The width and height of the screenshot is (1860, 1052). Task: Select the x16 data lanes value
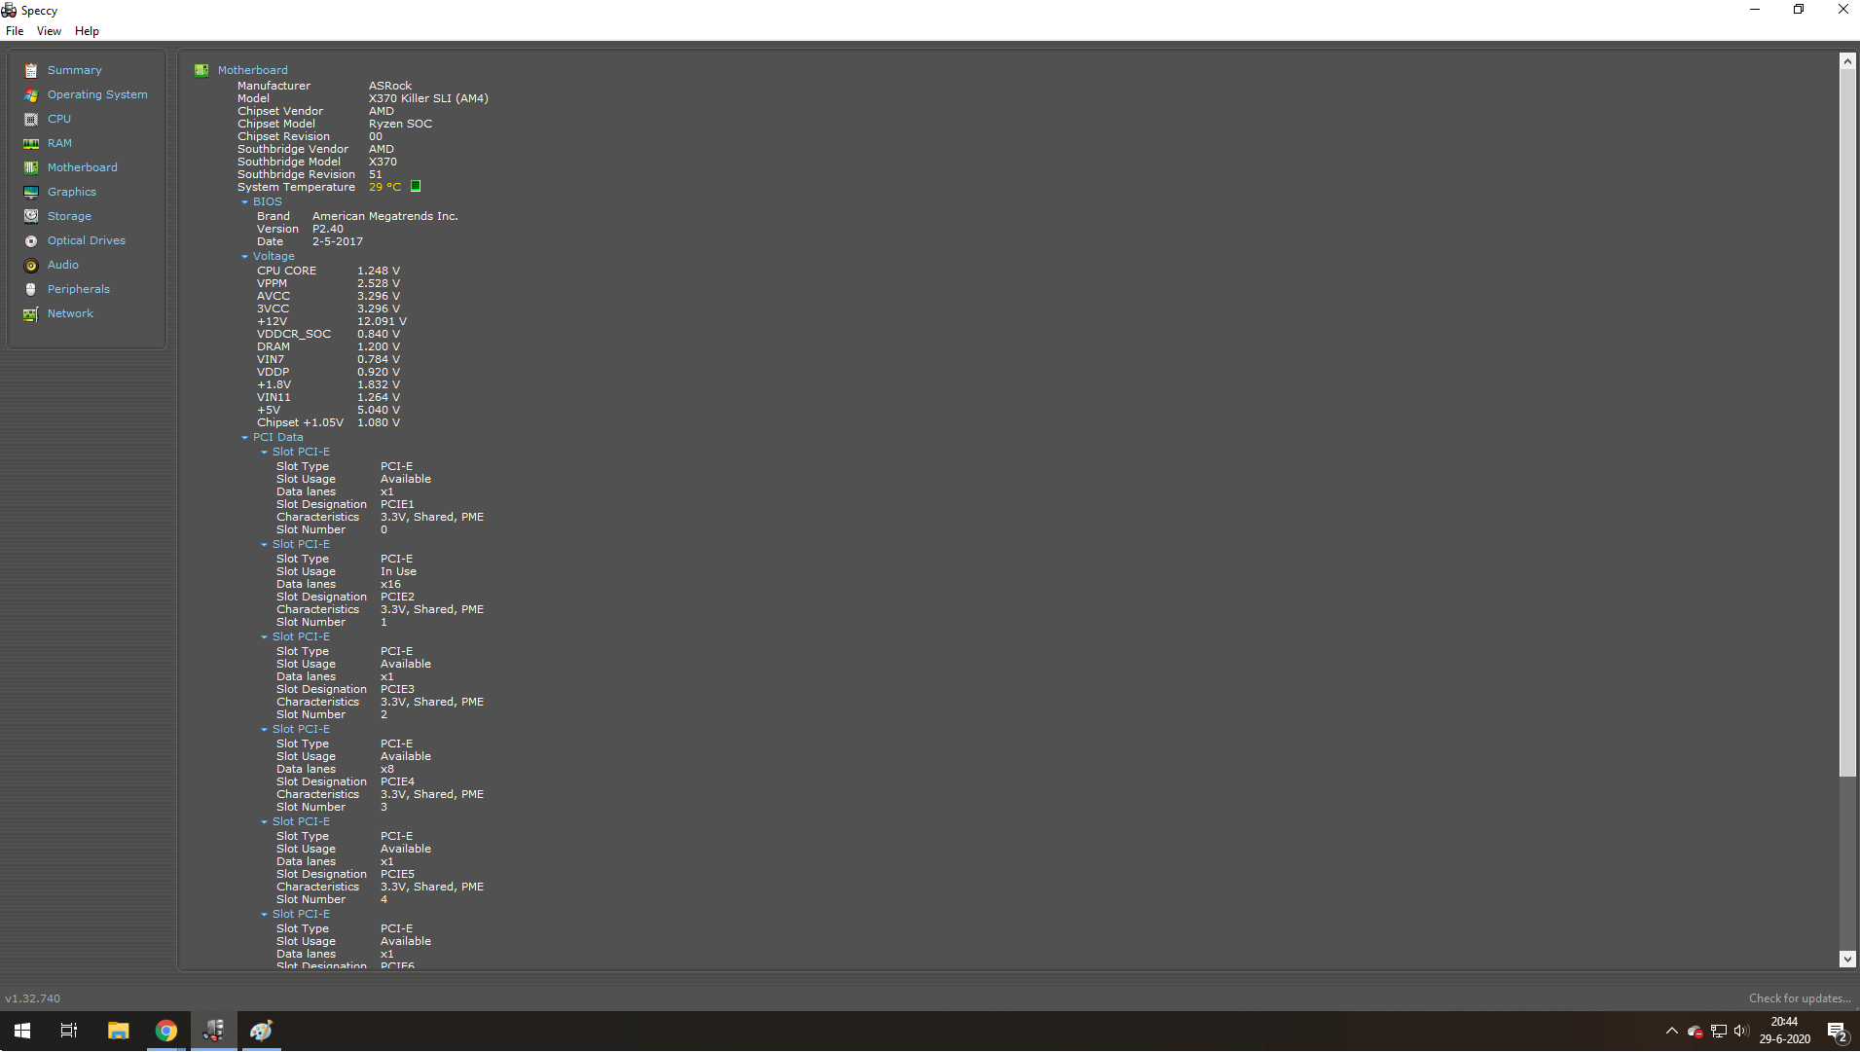pyautogui.click(x=390, y=584)
